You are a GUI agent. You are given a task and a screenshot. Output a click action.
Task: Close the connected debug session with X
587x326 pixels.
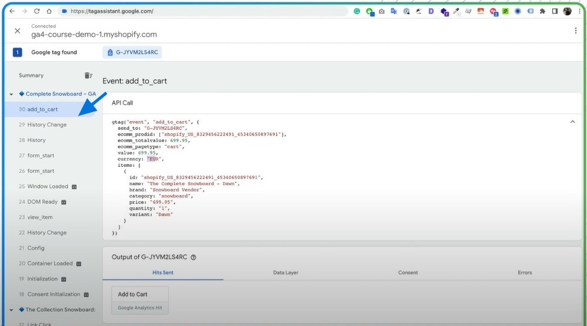click(x=17, y=31)
